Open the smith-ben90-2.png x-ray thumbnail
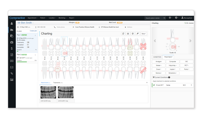The height and width of the screenshot is (118, 202). click(48, 93)
